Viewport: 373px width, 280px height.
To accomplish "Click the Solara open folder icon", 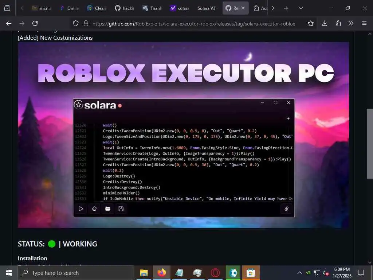I will 107,209.
